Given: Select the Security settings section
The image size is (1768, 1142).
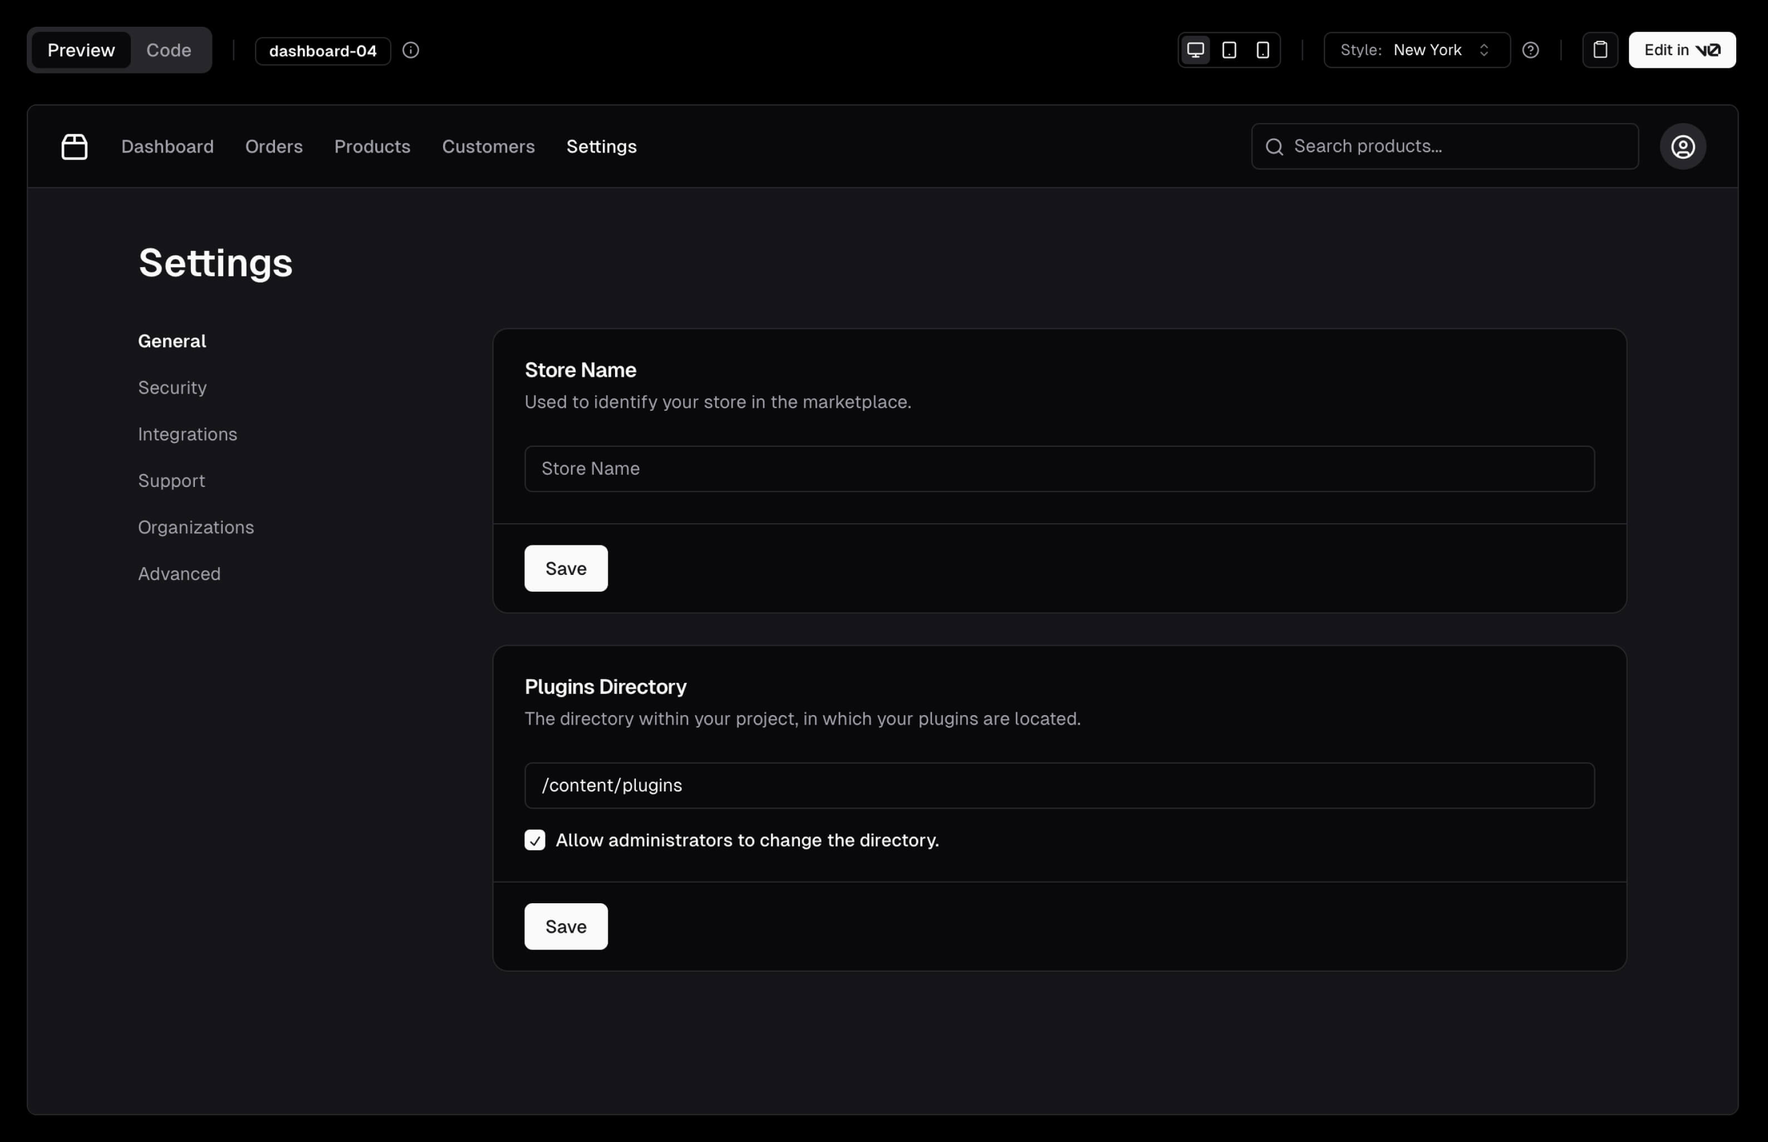Looking at the screenshot, I should tap(172, 387).
